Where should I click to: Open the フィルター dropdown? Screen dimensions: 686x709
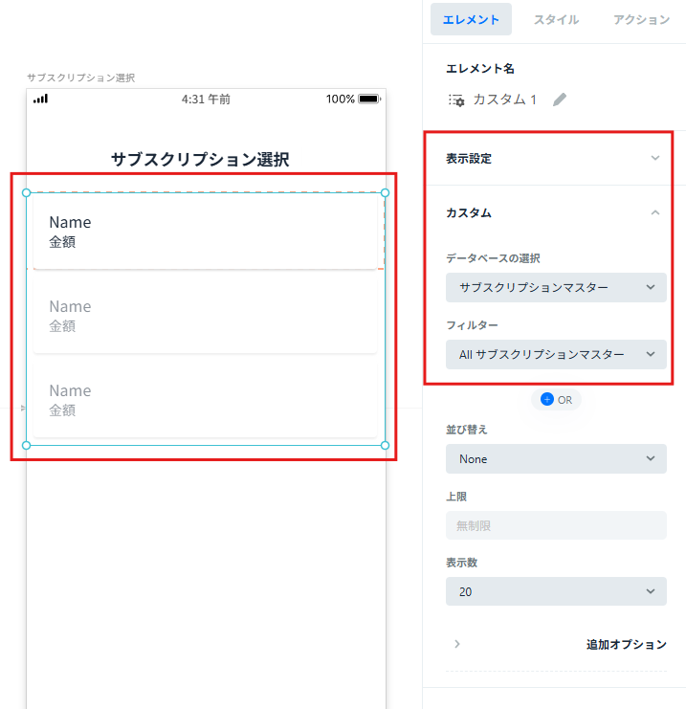point(556,354)
